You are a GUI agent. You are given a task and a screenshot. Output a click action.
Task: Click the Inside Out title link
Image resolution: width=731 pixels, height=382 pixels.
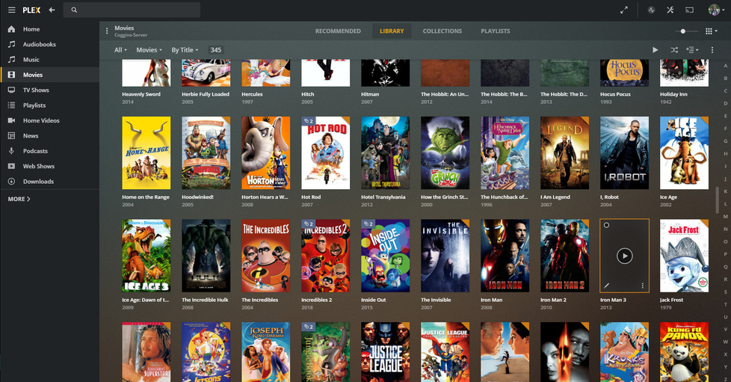tap(374, 300)
